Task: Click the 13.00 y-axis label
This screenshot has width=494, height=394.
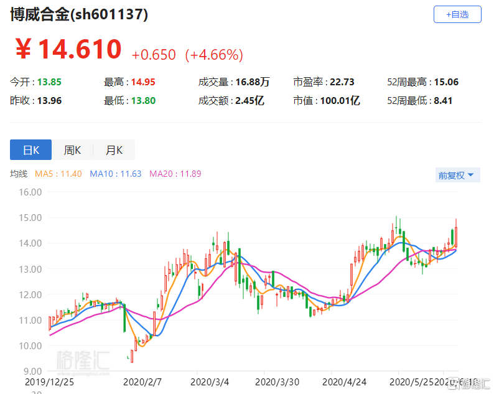Action: pyautogui.click(x=30, y=269)
